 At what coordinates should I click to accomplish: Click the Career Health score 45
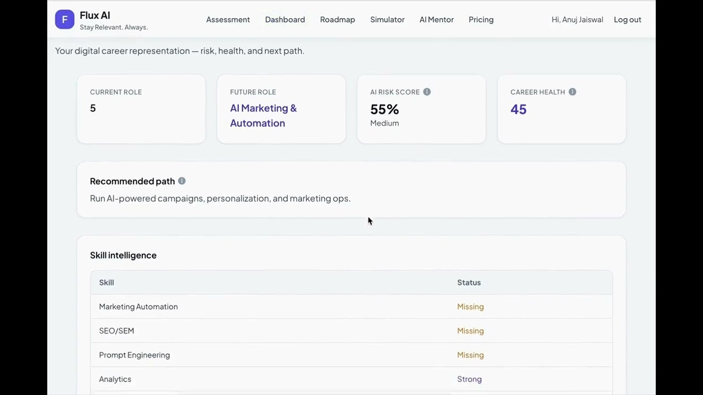518,109
